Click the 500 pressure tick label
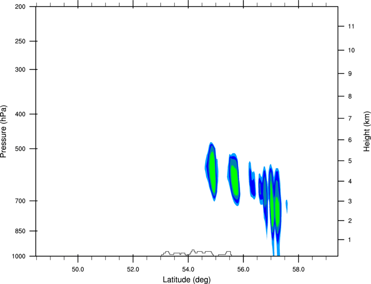Screen dimensions: 371x284 20,149
